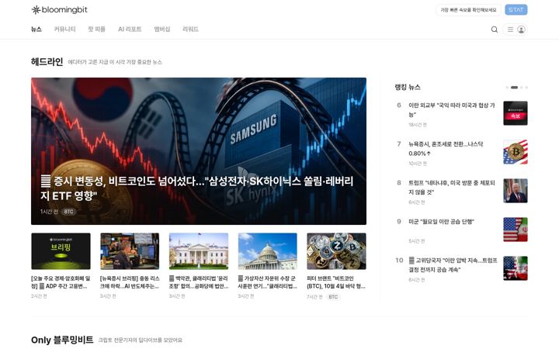Click the 1시간 전 timestamp on headline
Viewport: 559px width, 349px height.
49,212
